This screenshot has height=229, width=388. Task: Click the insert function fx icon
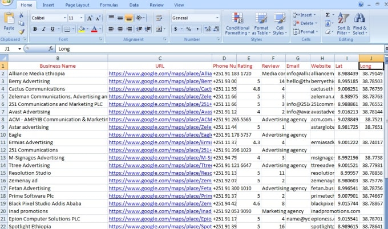click(x=51, y=49)
